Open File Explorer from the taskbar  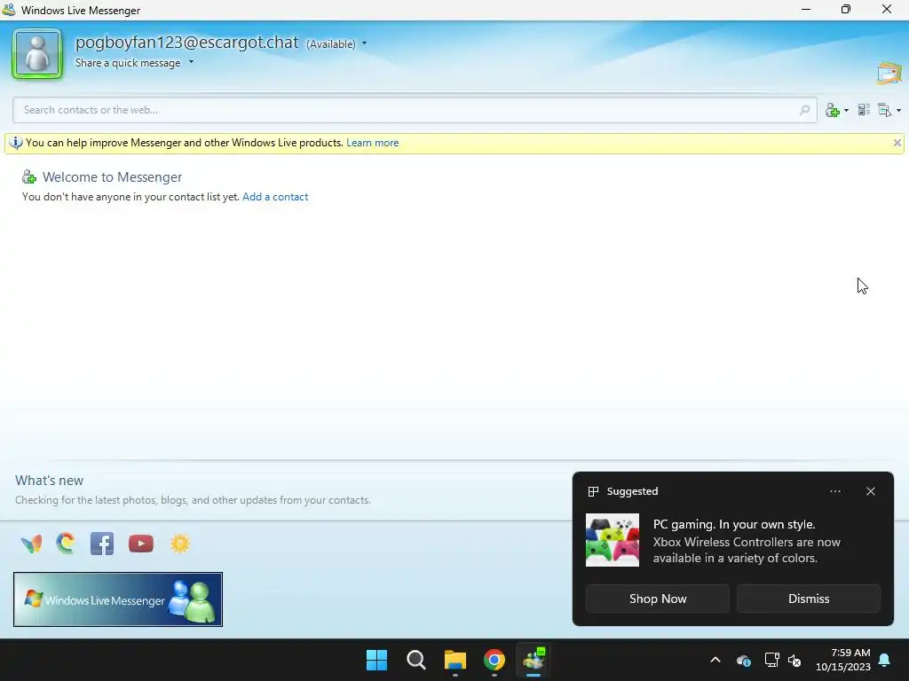pyautogui.click(x=455, y=660)
